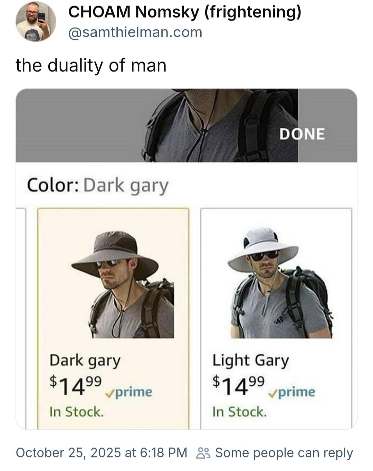Screen dimensions: 373x471
Task: Click In Stock text under Dark gary
Action: pyautogui.click(x=77, y=412)
